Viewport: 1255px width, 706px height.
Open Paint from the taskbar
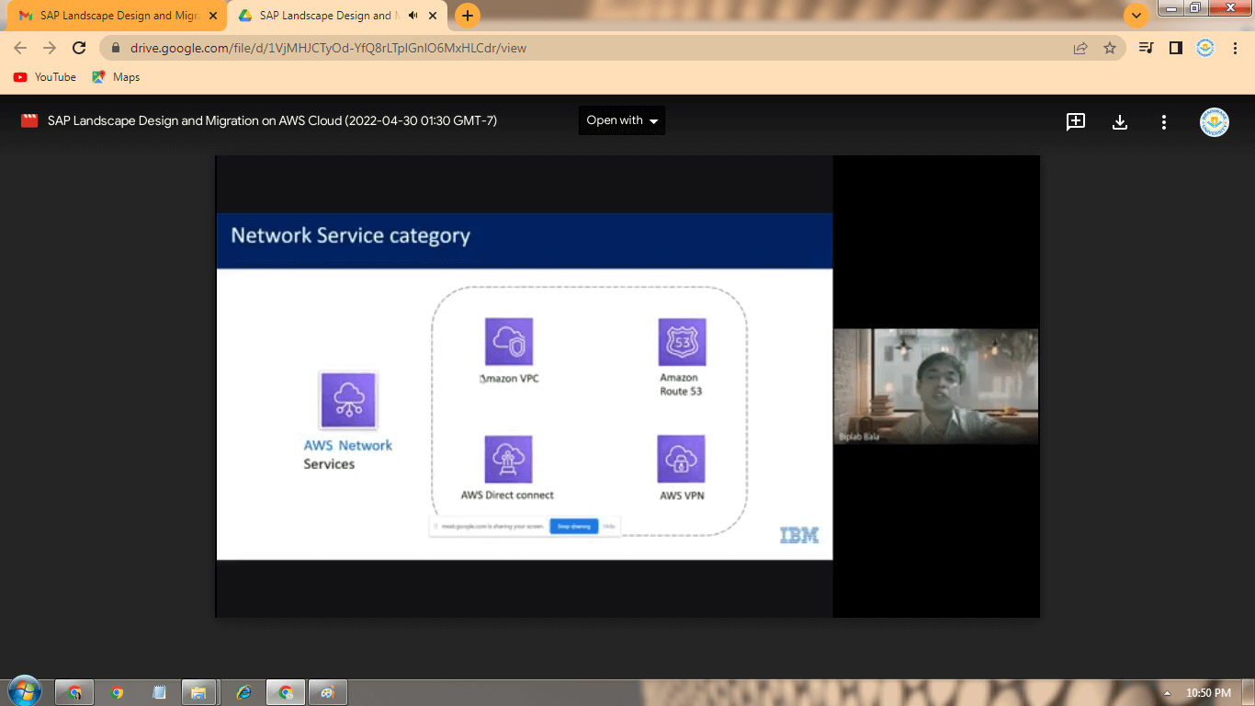click(x=326, y=692)
